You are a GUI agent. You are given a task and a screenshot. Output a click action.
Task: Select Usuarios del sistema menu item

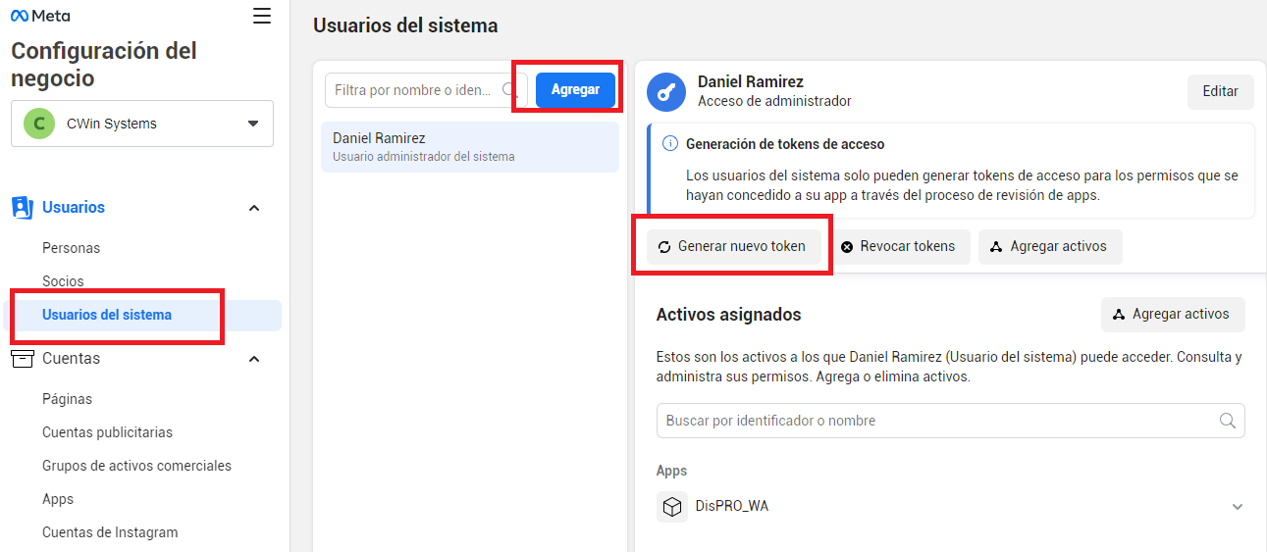pyautogui.click(x=107, y=315)
